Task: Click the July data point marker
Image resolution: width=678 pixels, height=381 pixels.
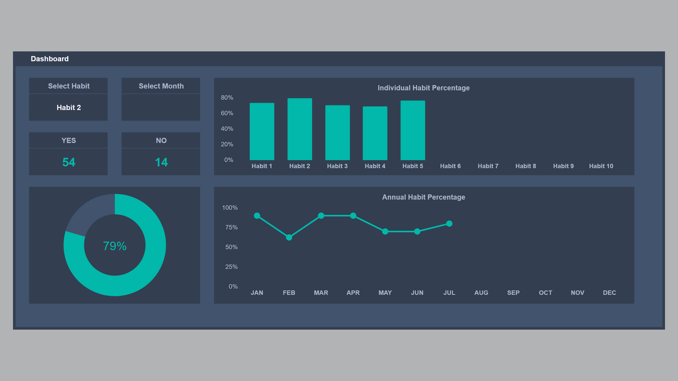Action: (x=449, y=224)
